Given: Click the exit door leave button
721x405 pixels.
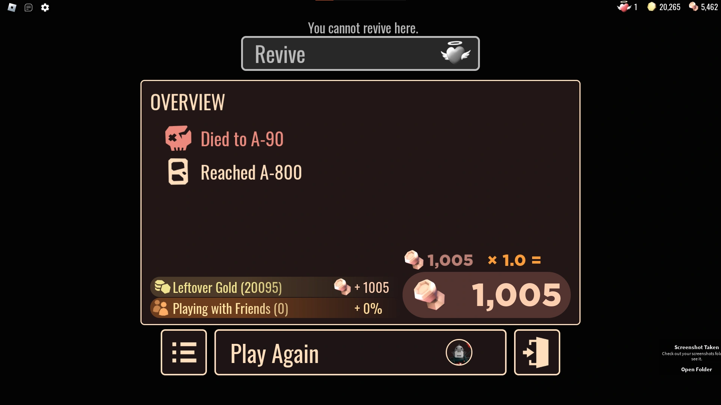Looking at the screenshot, I should click(x=537, y=352).
